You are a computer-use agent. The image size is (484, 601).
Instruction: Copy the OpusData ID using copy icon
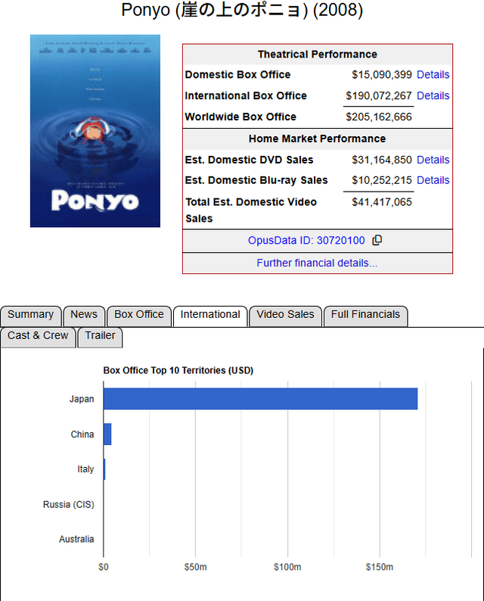click(x=377, y=241)
